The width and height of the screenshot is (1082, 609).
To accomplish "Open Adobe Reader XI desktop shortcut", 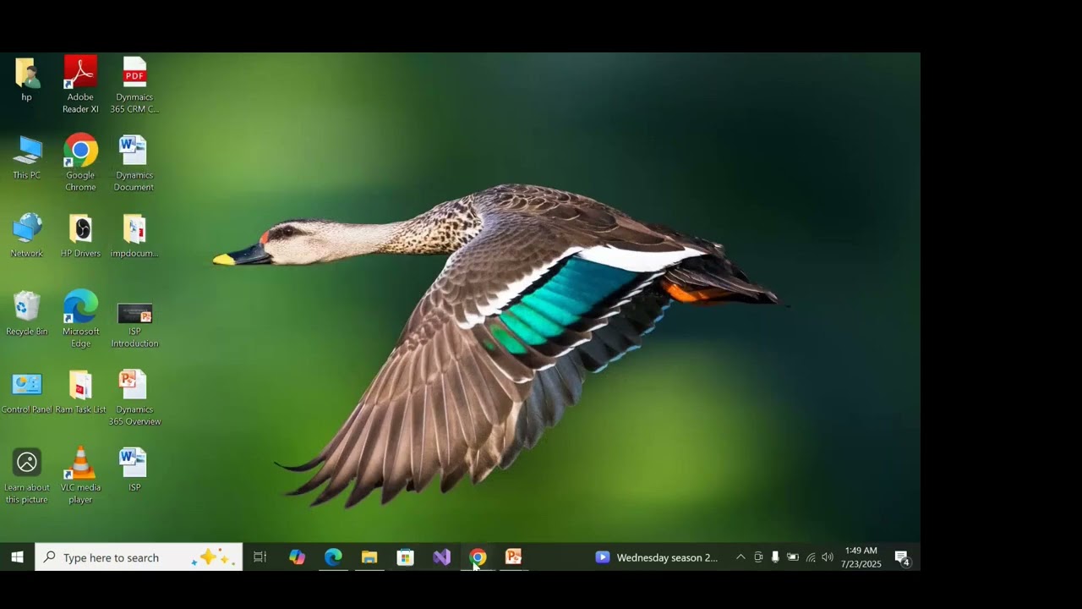I will tap(80, 85).
